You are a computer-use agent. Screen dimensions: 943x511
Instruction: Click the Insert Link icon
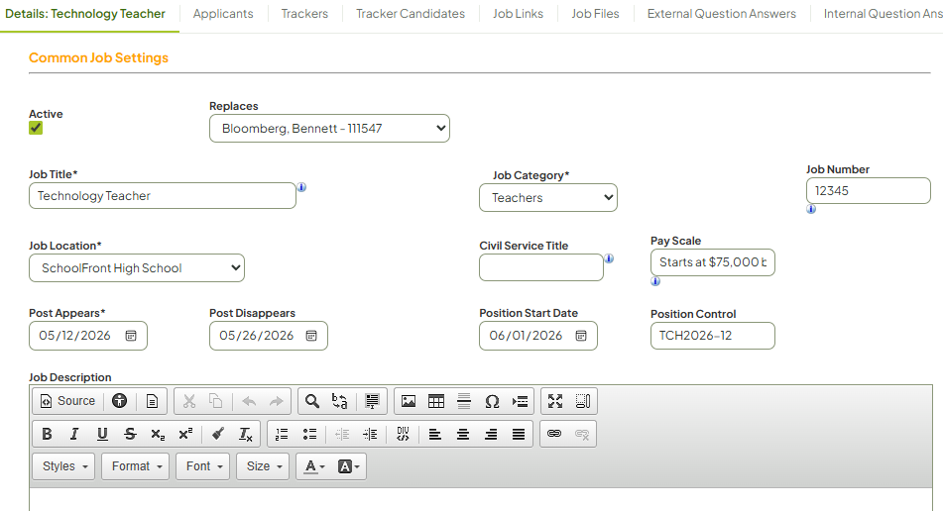point(554,434)
